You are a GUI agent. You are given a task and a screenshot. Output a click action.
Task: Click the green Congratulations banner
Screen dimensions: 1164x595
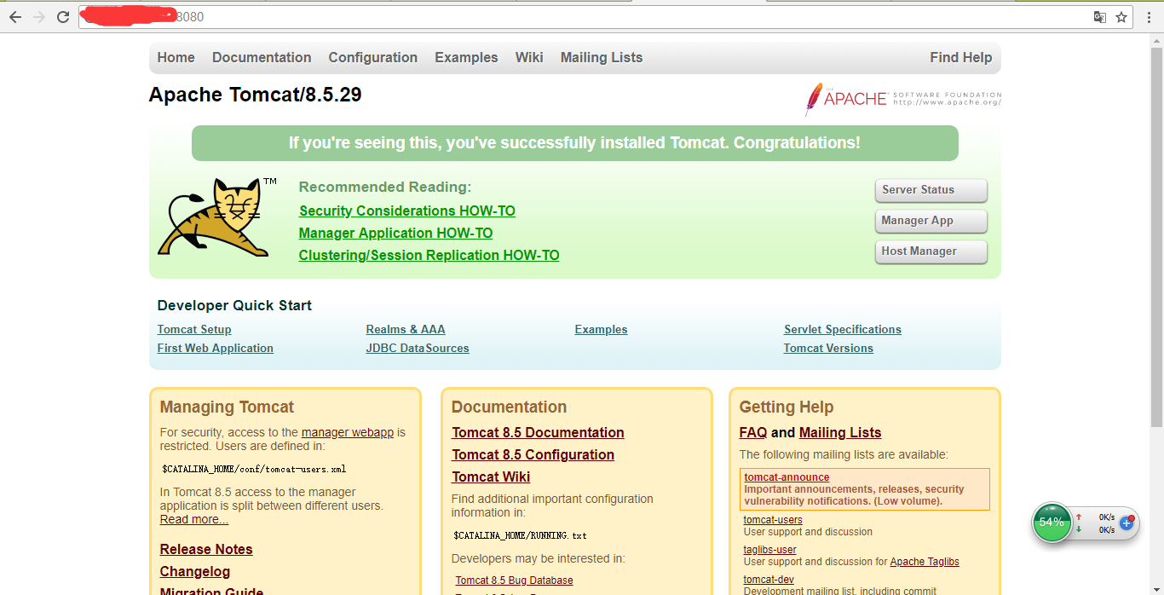click(x=575, y=143)
